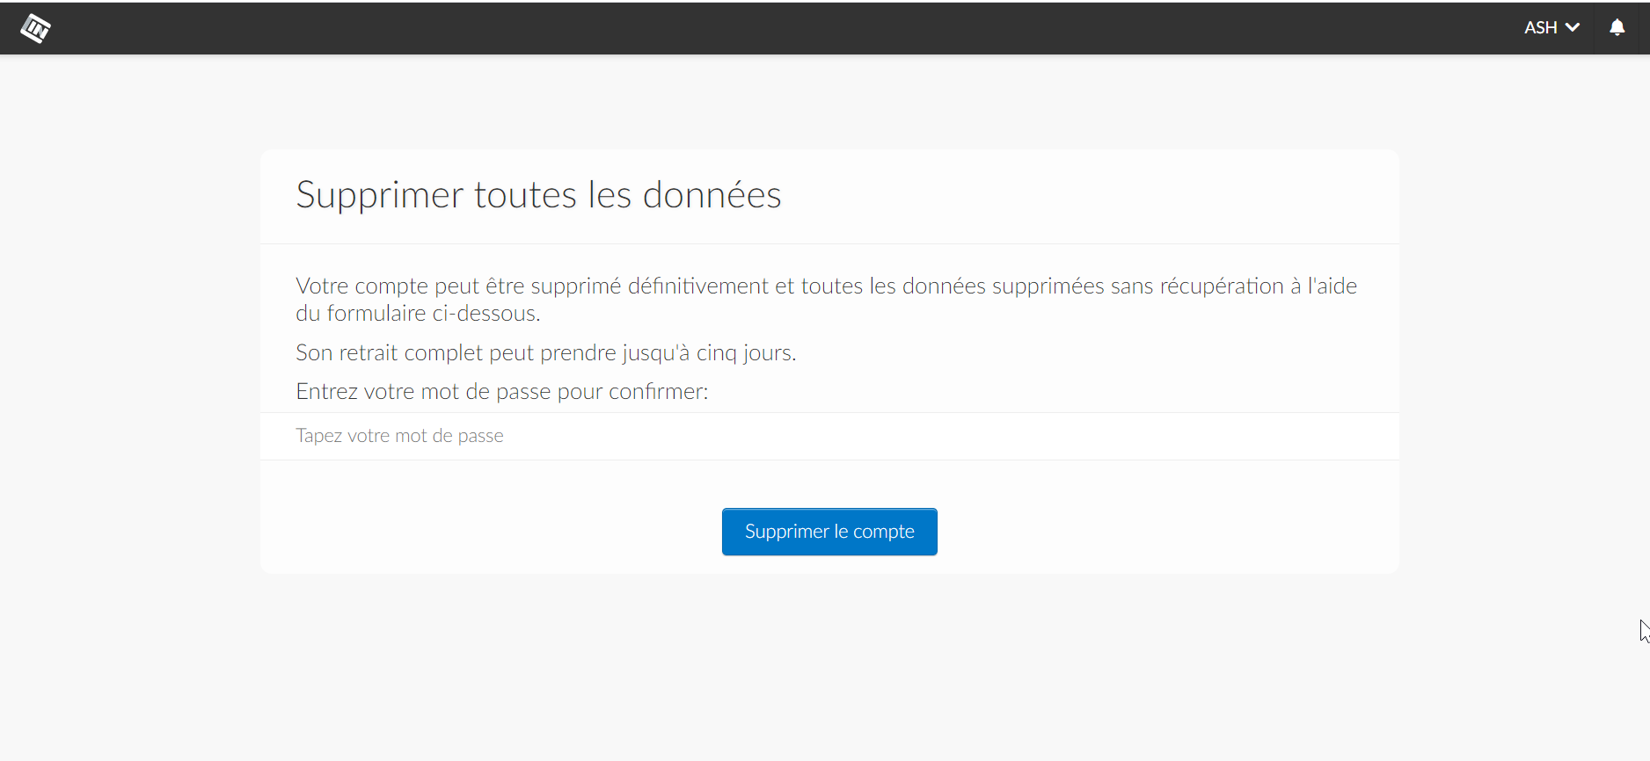Open the notifications bell
Image resolution: width=1650 pixels, height=761 pixels.
tap(1617, 28)
